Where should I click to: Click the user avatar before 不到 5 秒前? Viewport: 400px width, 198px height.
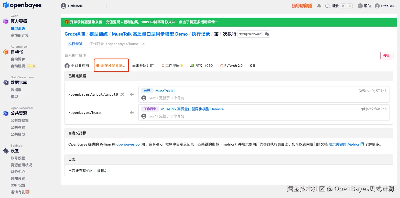click(x=67, y=66)
